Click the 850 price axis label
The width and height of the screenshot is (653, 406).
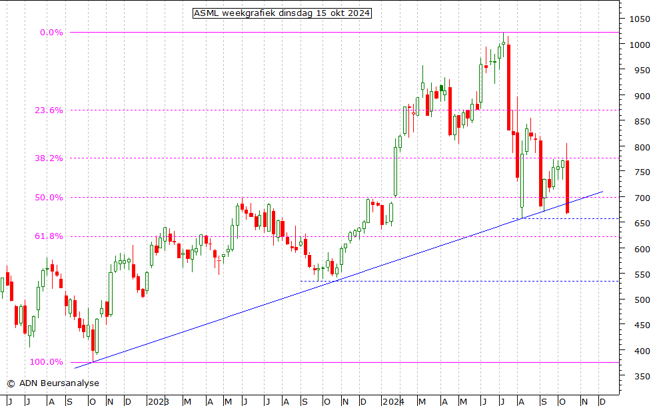642,121
